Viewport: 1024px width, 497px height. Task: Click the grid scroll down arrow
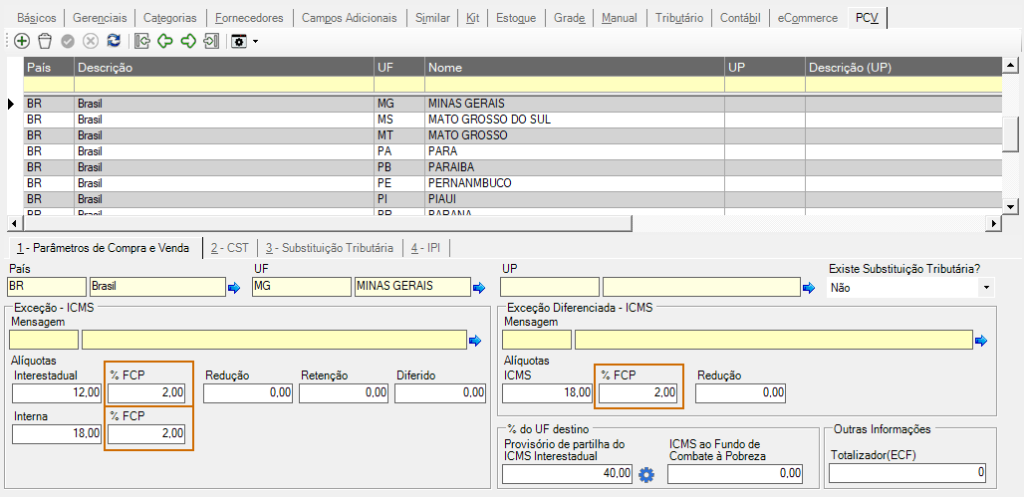[x=1010, y=206]
